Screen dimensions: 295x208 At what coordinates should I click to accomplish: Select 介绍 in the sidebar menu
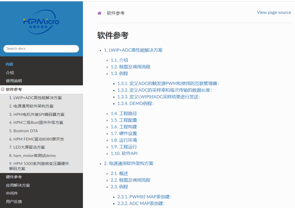tap(10, 73)
